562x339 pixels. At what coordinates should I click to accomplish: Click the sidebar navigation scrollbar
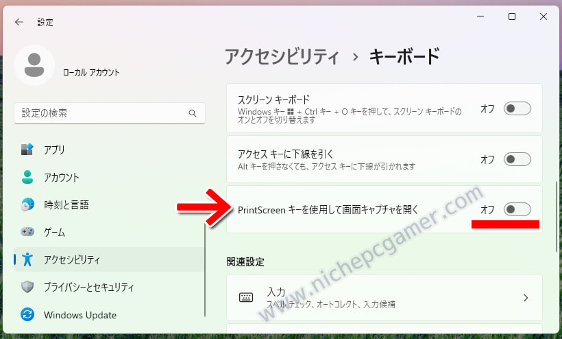point(205,271)
